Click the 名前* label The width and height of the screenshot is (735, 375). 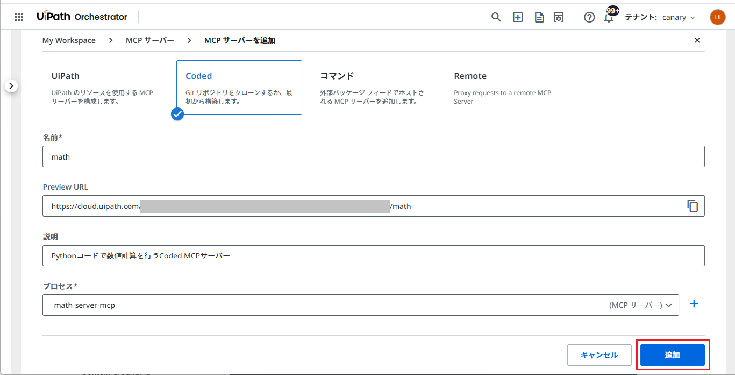pyautogui.click(x=53, y=138)
